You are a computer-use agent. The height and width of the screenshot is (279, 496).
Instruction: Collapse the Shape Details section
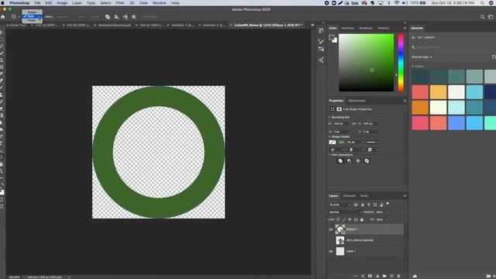329,137
